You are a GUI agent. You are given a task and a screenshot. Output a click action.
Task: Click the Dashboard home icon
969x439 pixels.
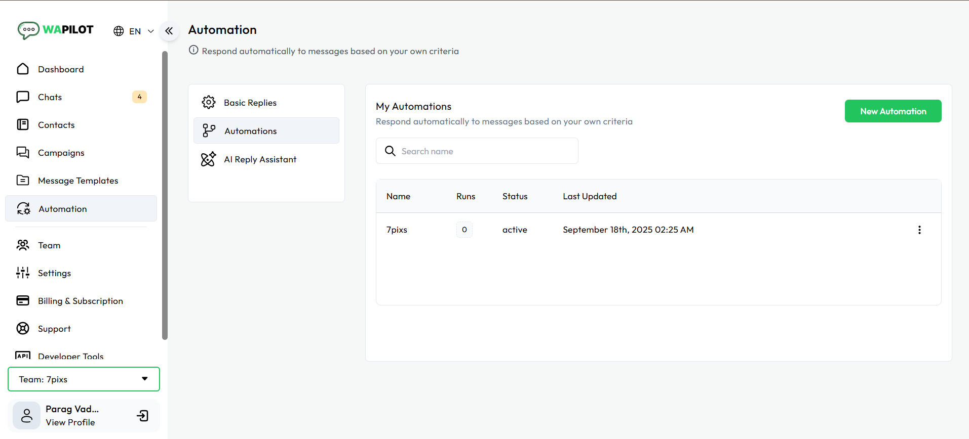pyautogui.click(x=23, y=69)
